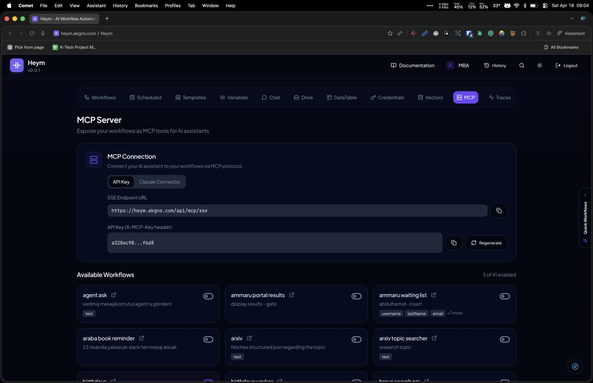Switch theme using the sun icon
Viewport: 593px width, 383px height.
(539, 65)
